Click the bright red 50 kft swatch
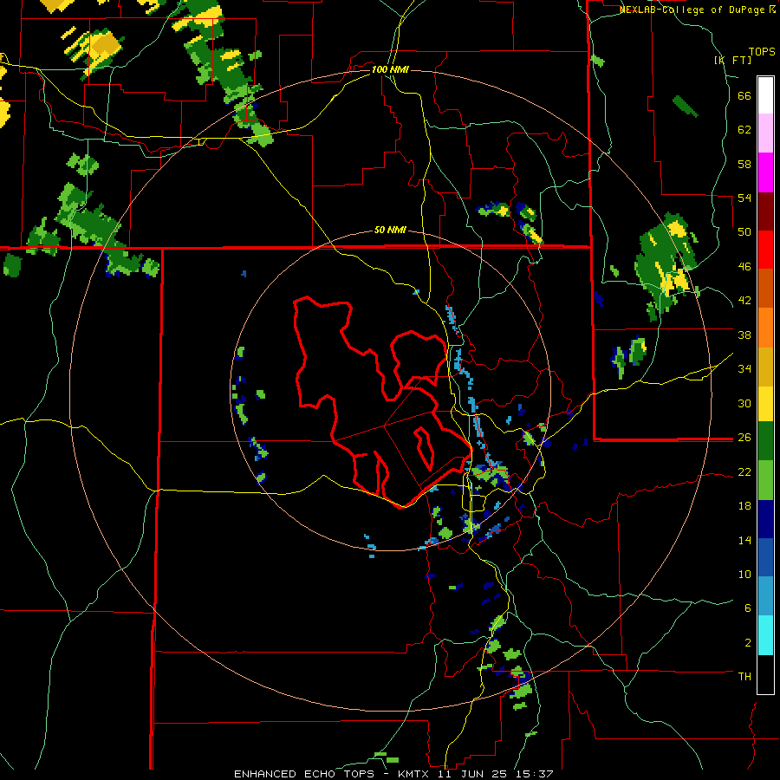 click(765, 250)
